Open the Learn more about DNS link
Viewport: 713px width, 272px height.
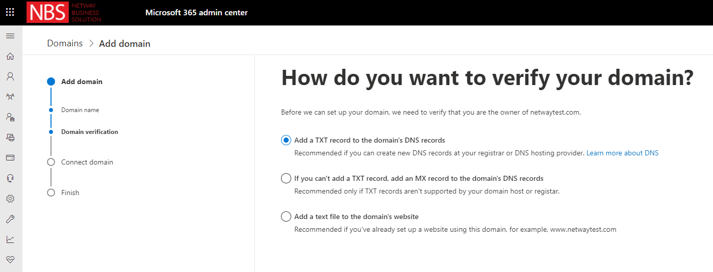pos(622,153)
